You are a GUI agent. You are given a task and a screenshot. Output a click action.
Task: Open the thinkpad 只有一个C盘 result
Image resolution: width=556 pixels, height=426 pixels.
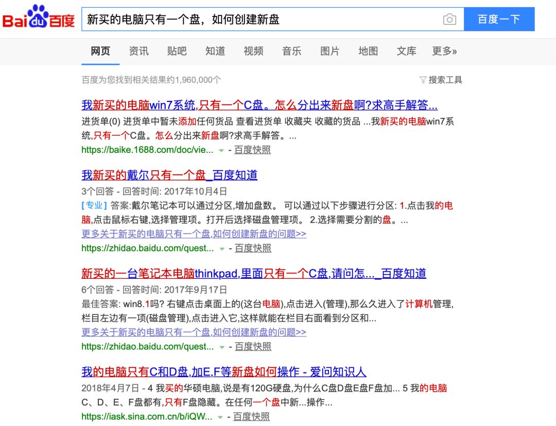pos(254,273)
